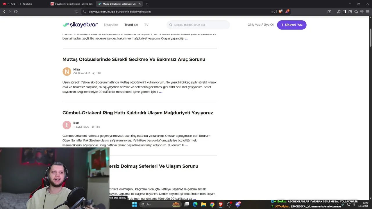372x209 pixels.
Task: Click the speaker volume tray icon
Action: coord(354,204)
